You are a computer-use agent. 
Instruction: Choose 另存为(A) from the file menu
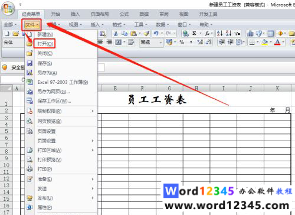click(x=47, y=73)
